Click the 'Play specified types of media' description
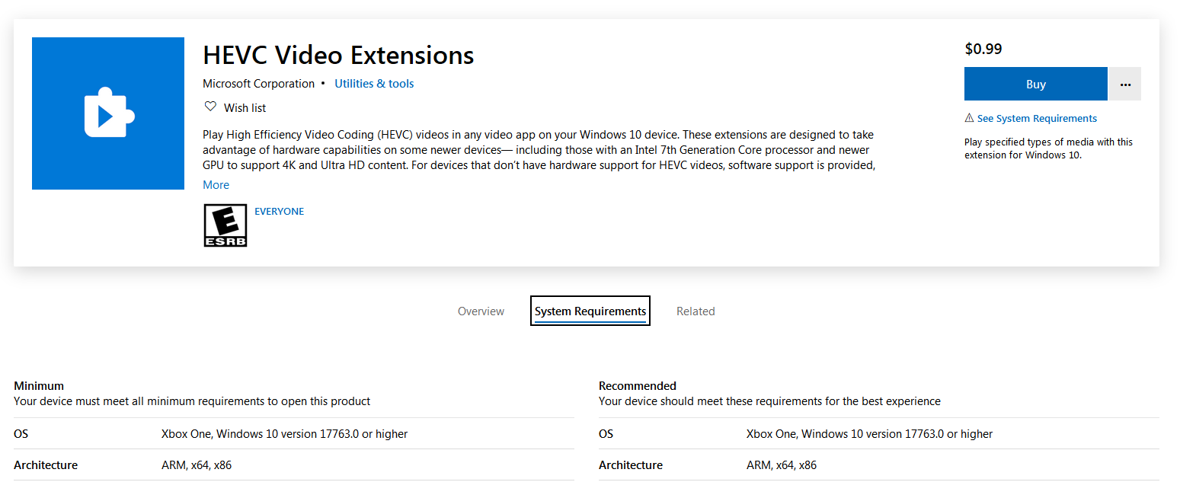The width and height of the screenshot is (1180, 498). [x=1048, y=148]
